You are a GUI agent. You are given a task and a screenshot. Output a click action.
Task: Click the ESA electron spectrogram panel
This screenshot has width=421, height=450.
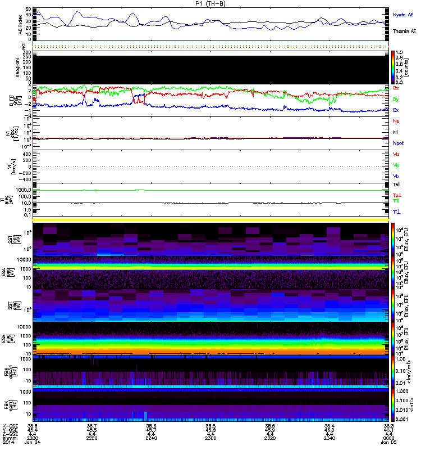click(211, 338)
